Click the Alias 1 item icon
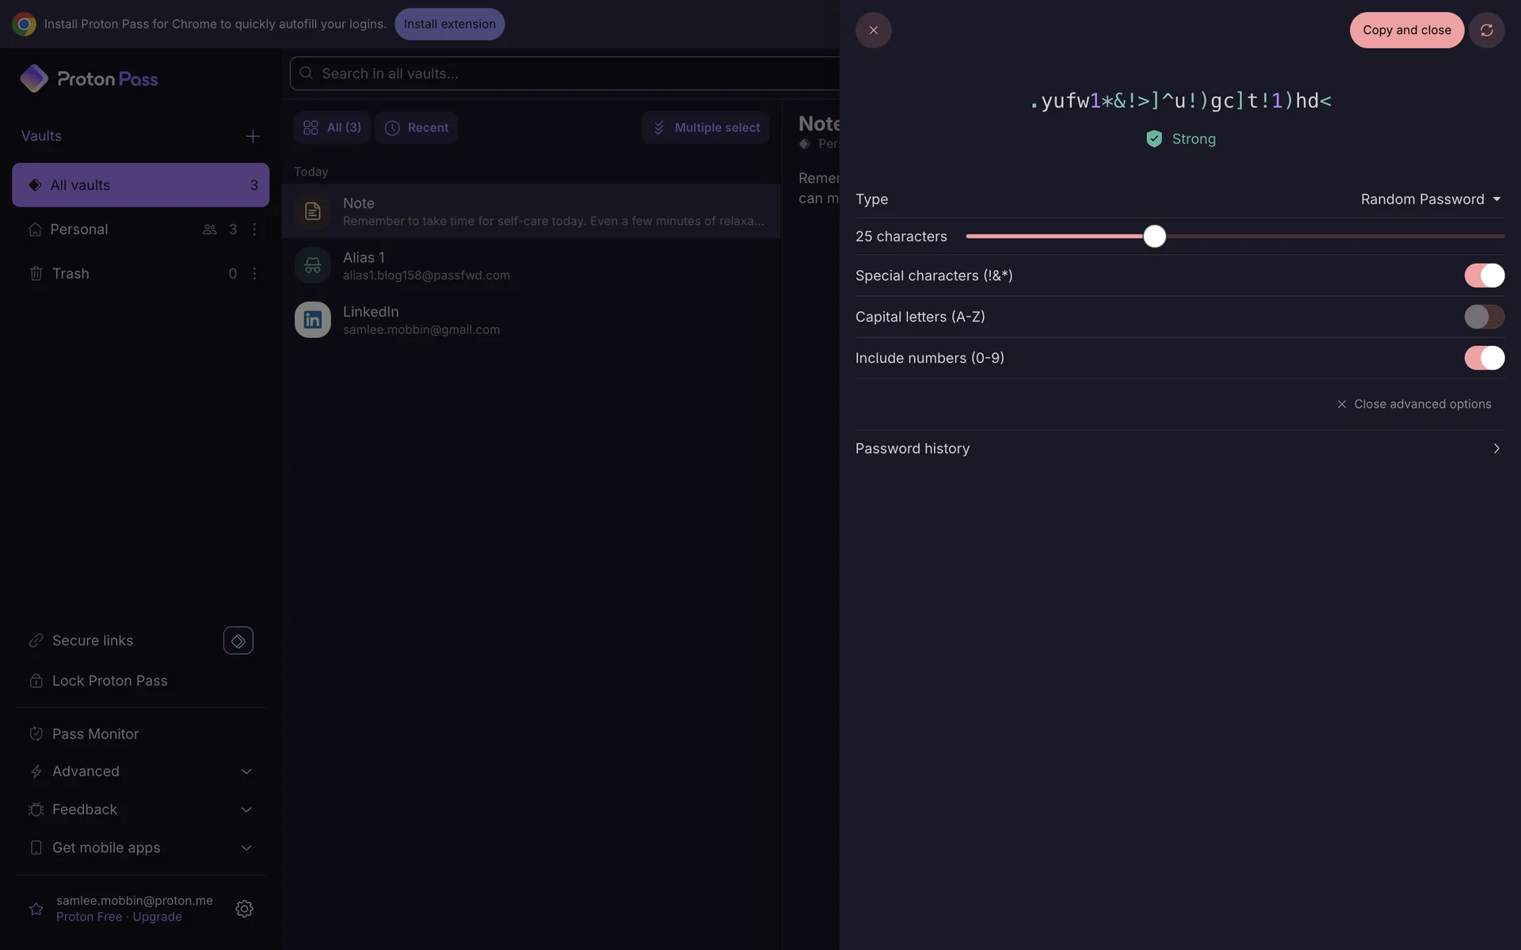1521x950 pixels. pyautogui.click(x=312, y=265)
